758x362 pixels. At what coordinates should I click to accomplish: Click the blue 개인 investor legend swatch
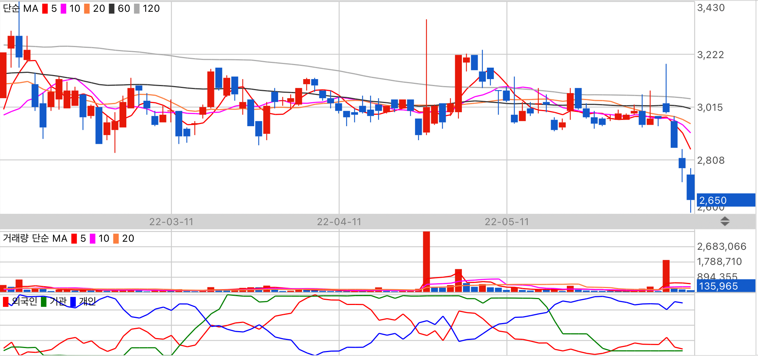(x=73, y=302)
